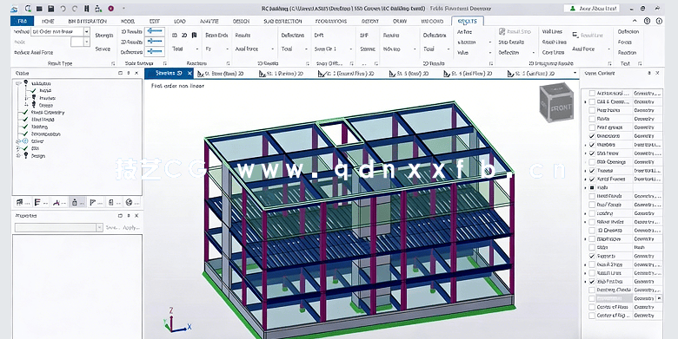Enable Centre of Mass checkbox
Viewport: 678px width, 339px height.
coord(592,307)
